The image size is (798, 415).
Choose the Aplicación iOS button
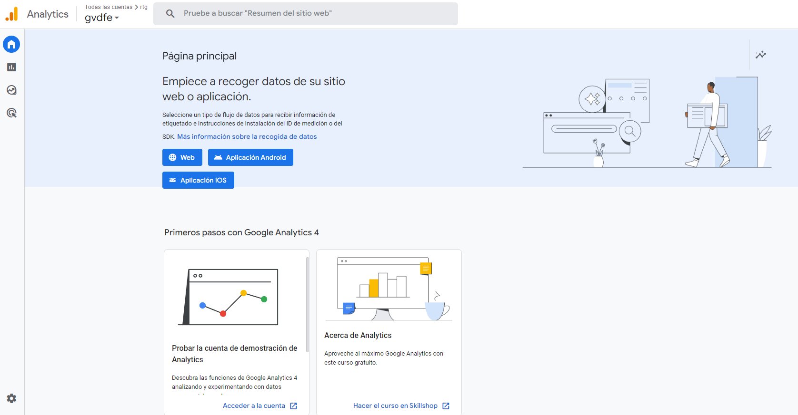(x=198, y=180)
